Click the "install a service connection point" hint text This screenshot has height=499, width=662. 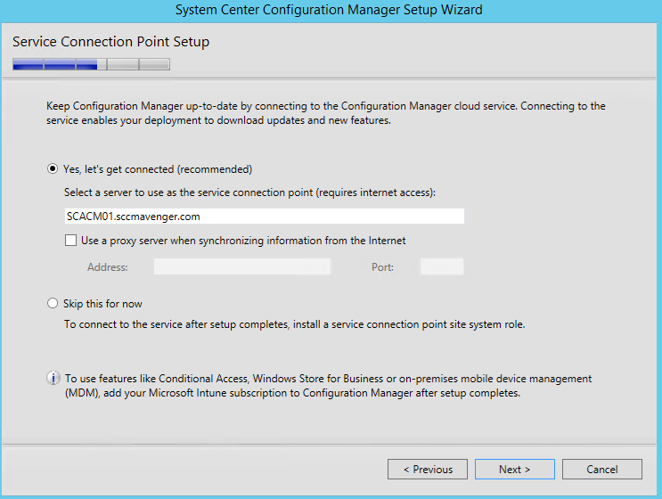tap(294, 324)
